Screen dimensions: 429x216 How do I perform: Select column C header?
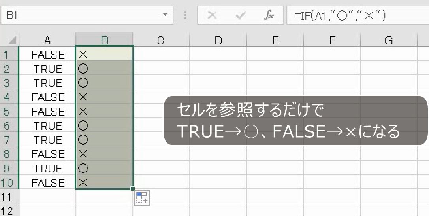pos(161,40)
